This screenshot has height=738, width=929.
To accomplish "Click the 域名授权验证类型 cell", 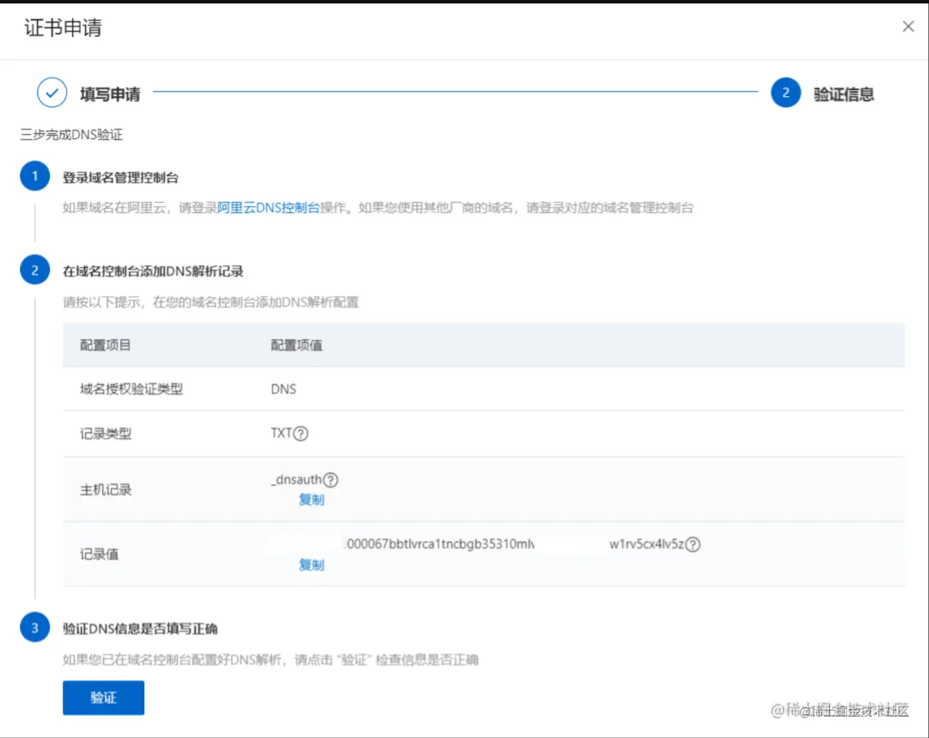I will [x=131, y=389].
